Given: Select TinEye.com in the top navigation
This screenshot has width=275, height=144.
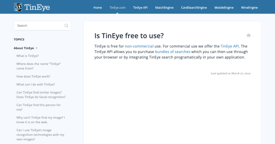Looking at the screenshot, I should click(x=117, y=7).
